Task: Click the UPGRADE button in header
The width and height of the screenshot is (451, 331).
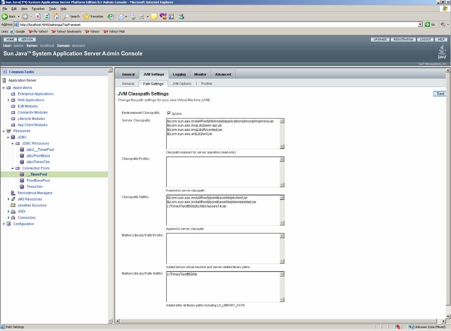Action: [x=380, y=39]
